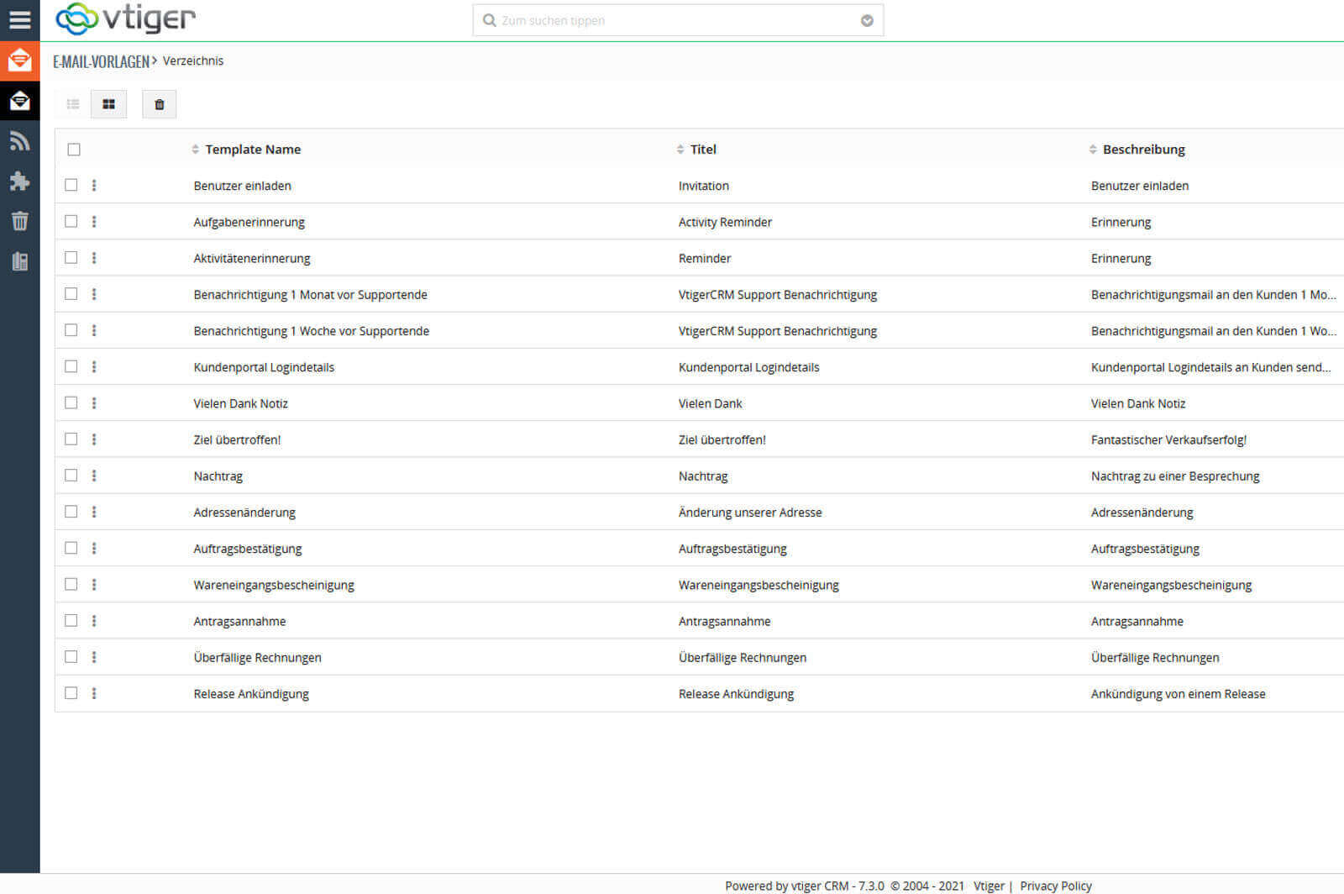
Task: Open the search options dropdown arrow
Action: (x=867, y=21)
